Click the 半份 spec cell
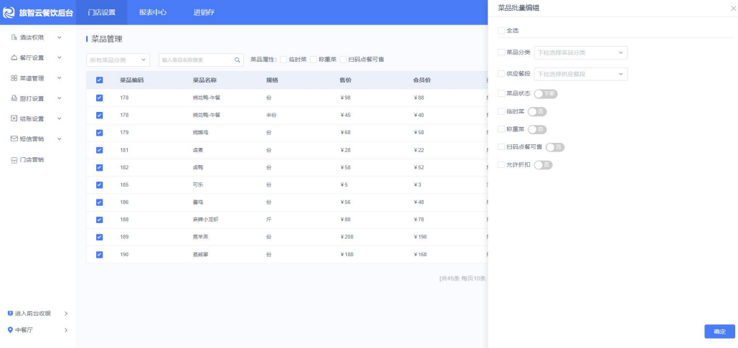738x348 pixels. (271, 116)
